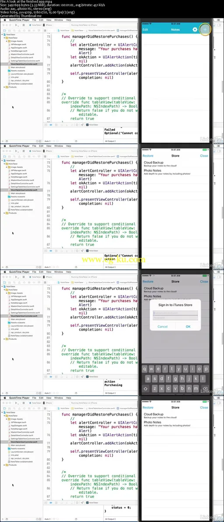Tap Edit in the Notes navigation bar
The width and height of the screenshot is (224, 522).
click(x=145, y=30)
